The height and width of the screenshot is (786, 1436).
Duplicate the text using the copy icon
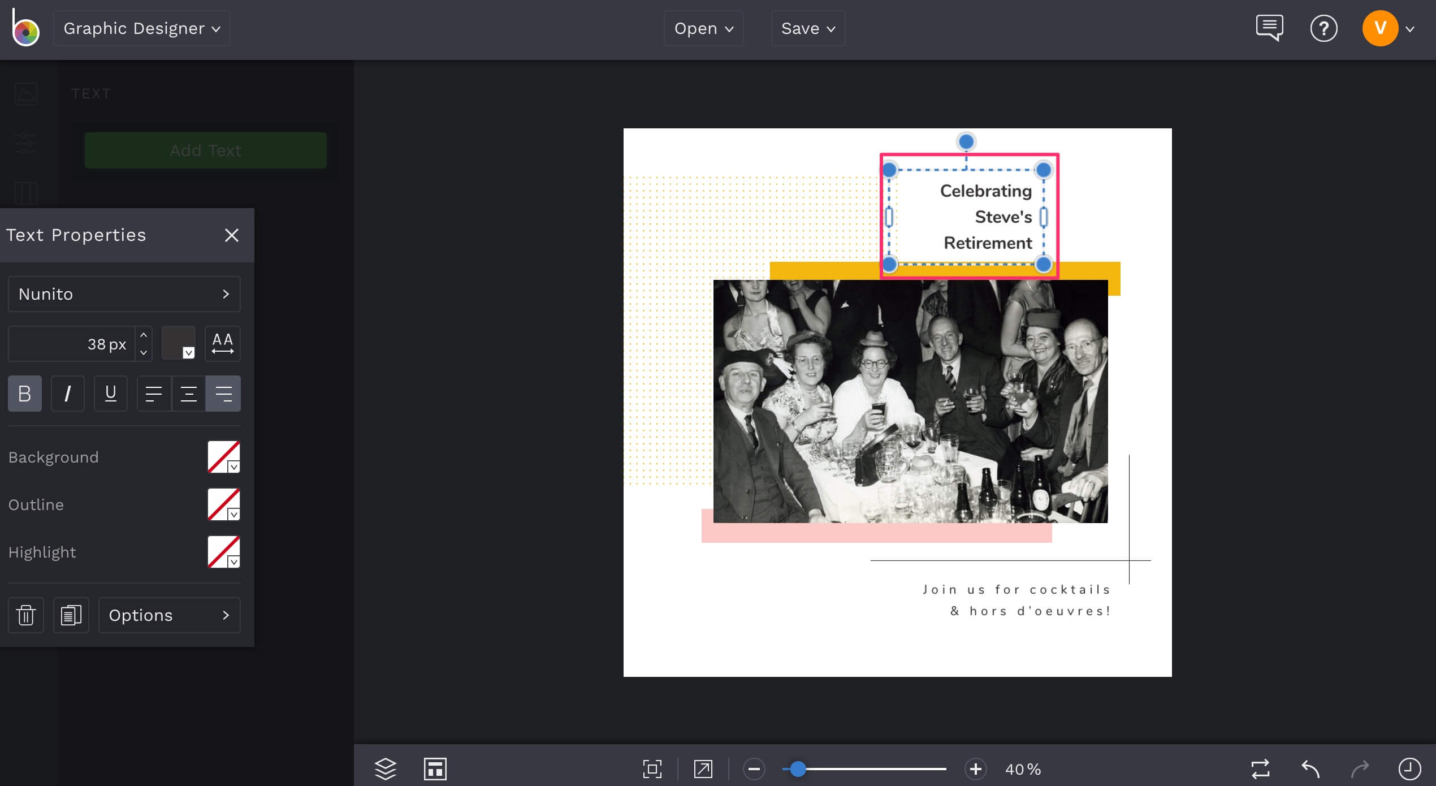(x=71, y=615)
